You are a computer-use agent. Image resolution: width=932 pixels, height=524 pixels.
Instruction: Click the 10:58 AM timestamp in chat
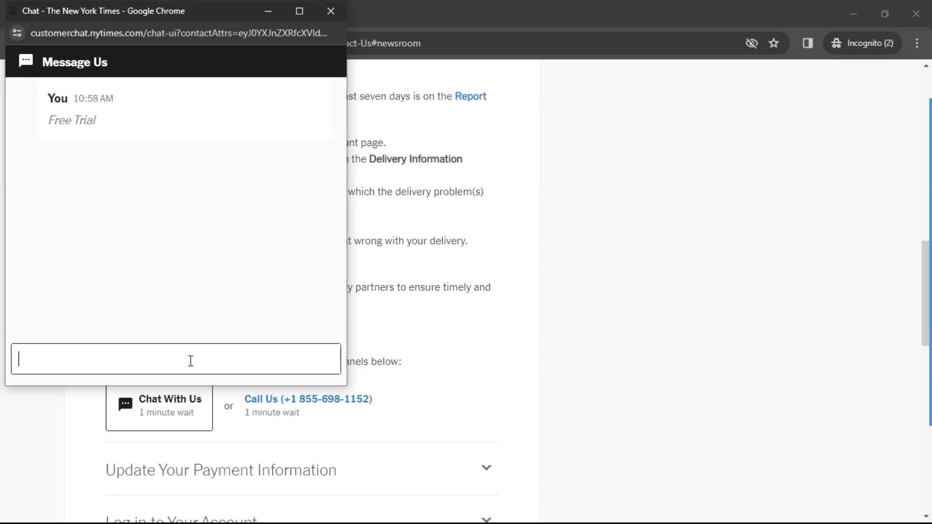[93, 98]
